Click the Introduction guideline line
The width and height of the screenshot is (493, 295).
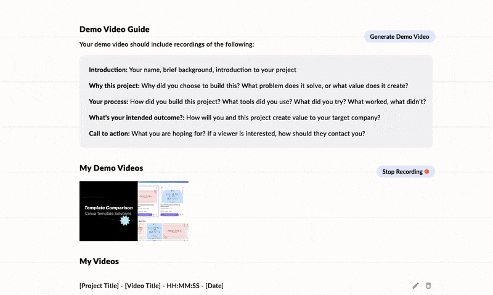[x=192, y=70]
